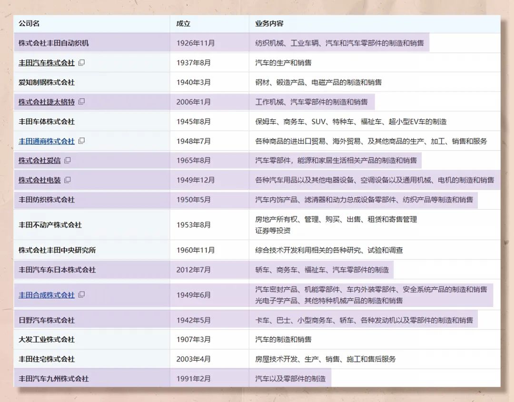Click the date 1948年7月
Screen dimensions: 514x402
tap(193, 141)
